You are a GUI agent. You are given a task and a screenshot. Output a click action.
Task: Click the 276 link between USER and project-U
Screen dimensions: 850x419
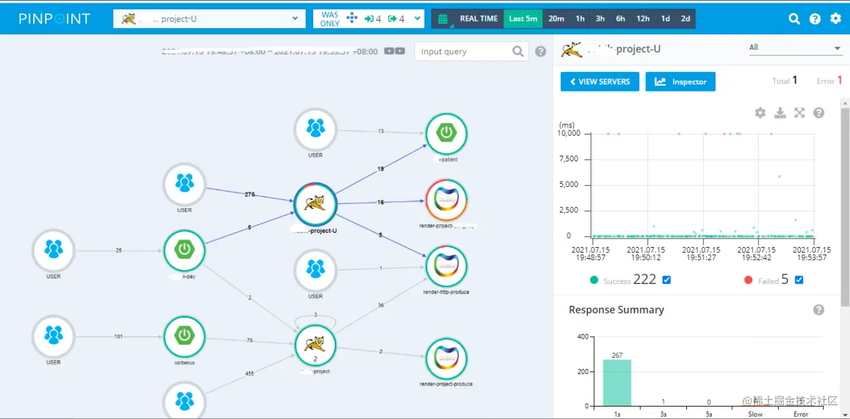250,195
